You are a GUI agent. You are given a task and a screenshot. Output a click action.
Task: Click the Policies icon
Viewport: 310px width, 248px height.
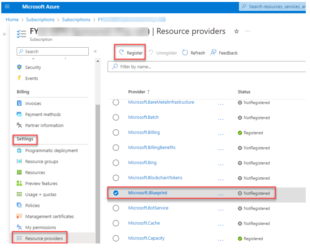coord(19,205)
